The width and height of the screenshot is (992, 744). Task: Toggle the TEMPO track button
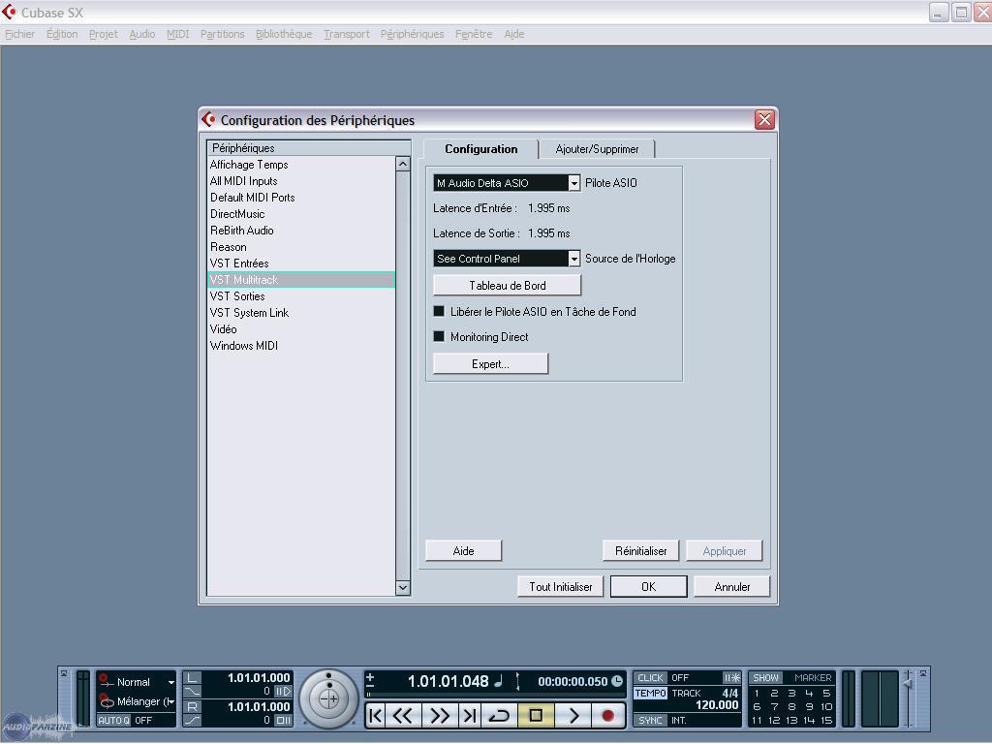tap(650, 694)
